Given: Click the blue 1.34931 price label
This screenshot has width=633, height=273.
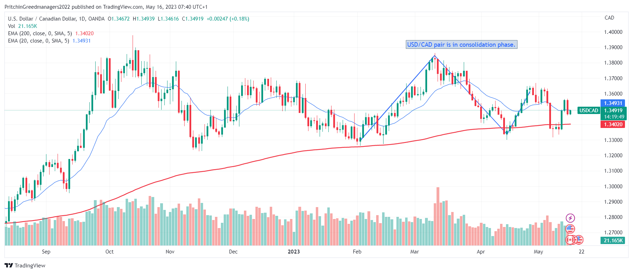Looking at the screenshot, I should coord(613,103).
